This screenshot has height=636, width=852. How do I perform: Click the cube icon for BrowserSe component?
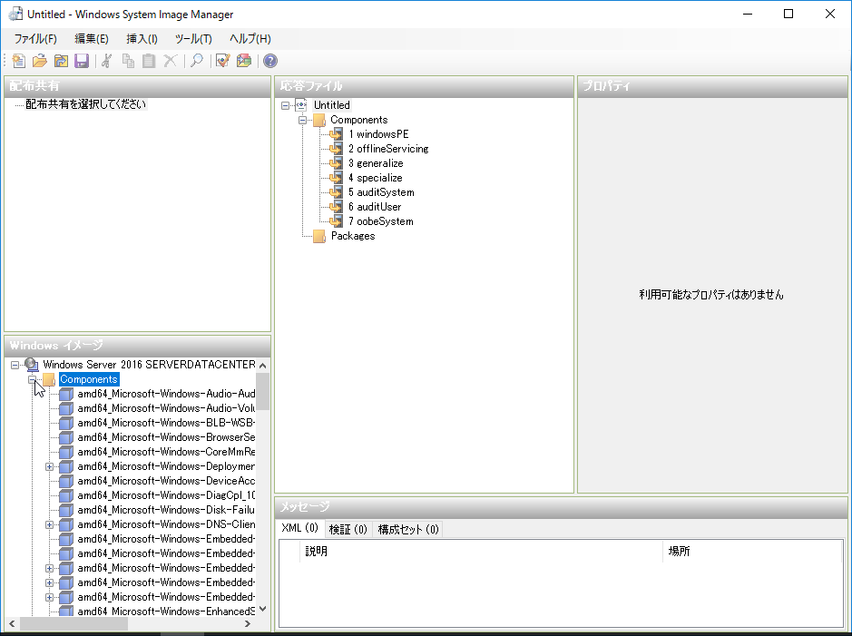(x=66, y=437)
